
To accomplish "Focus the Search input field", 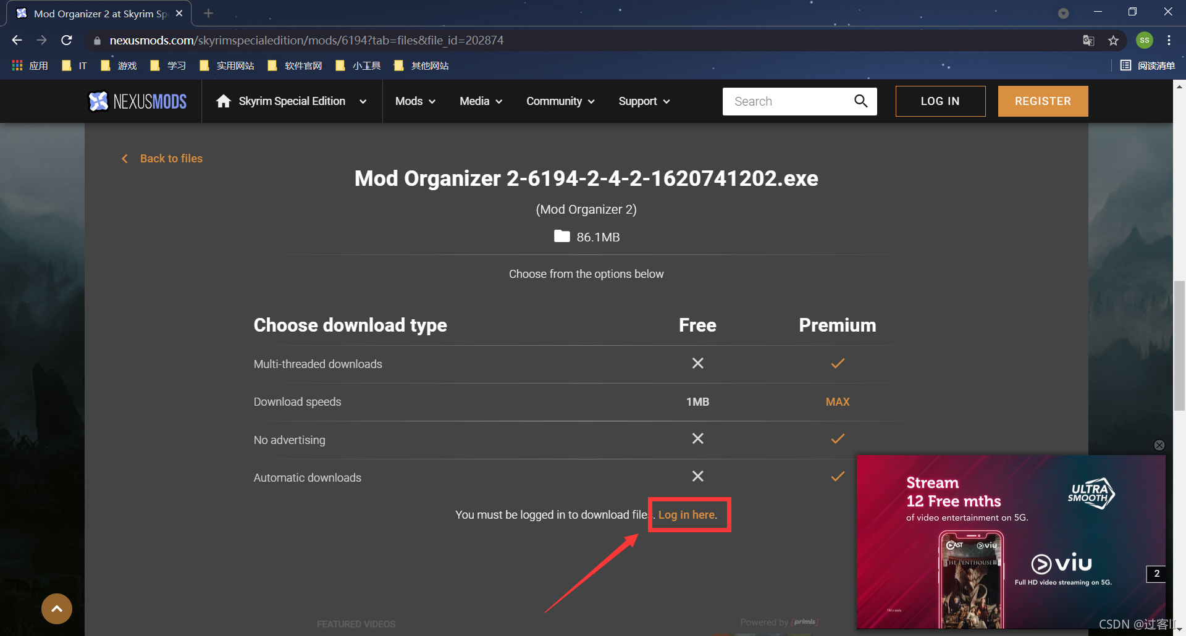I will coord(788,101).
